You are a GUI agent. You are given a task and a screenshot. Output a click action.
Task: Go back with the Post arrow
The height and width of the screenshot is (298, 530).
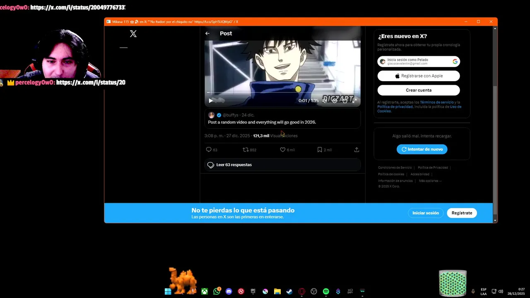(x=207, y=34)
